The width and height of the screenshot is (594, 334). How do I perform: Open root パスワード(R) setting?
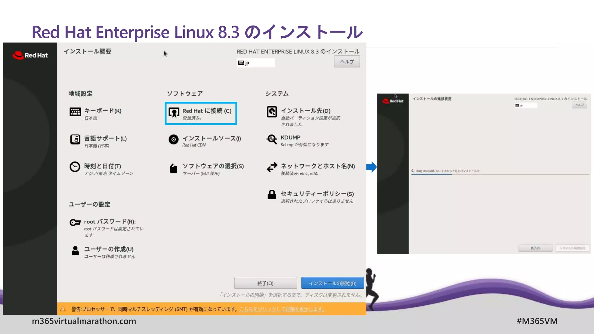pos(110,222)
